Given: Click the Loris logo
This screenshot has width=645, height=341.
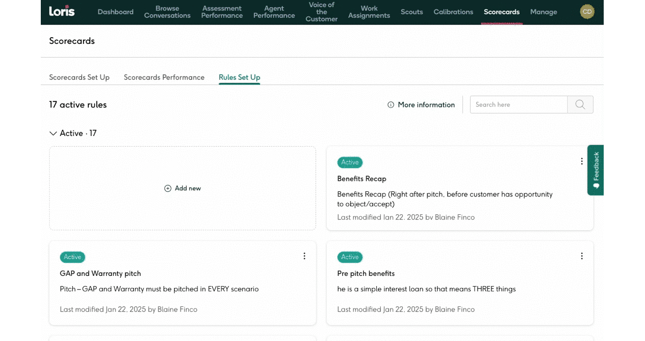Looking at the screenshot, I should pos(62,11).
